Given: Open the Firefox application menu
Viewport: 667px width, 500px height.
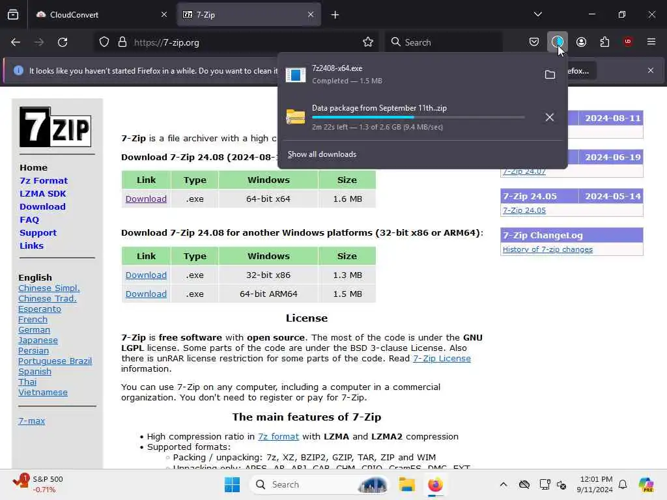Looking at the screenshot, I should click(x=651, y=42).
